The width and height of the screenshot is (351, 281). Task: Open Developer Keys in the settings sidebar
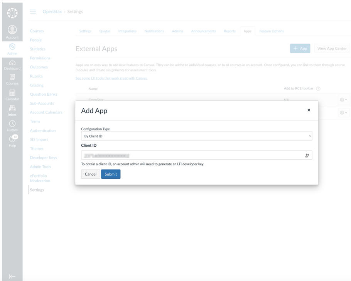[x=44, y=157]
